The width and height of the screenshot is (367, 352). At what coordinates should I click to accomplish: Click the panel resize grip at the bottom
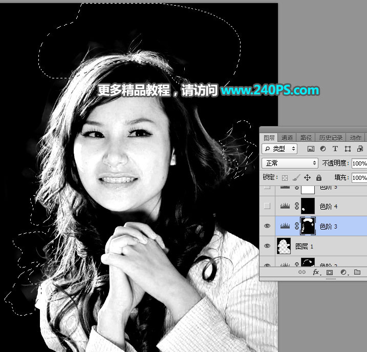[331, 279]
